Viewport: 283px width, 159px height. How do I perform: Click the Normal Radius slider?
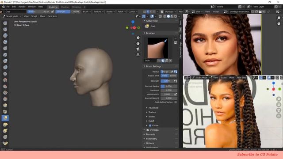point(169,87)
